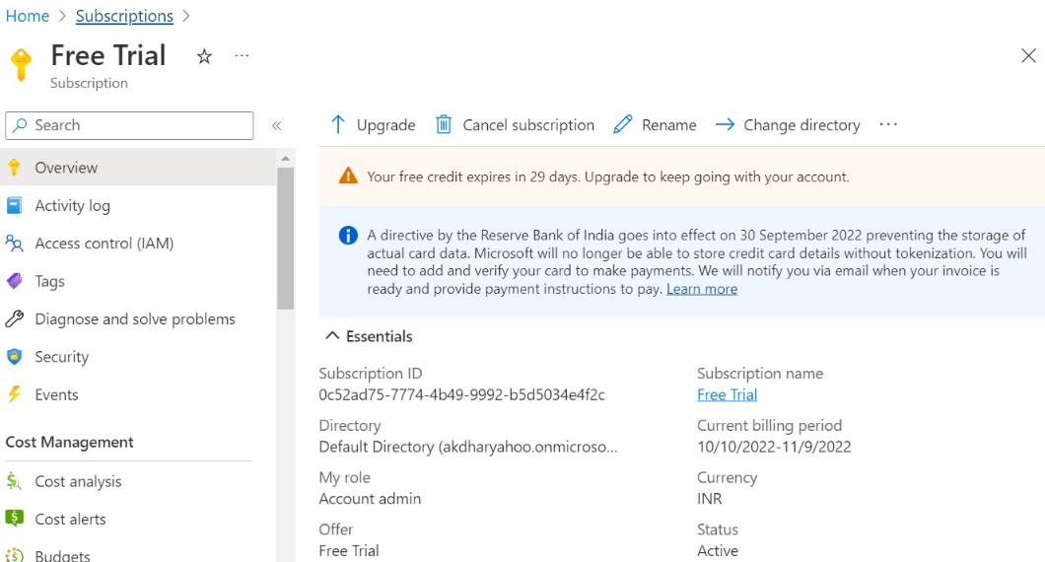
Task: Open Diagnose and solve problems
Action: 138,318
